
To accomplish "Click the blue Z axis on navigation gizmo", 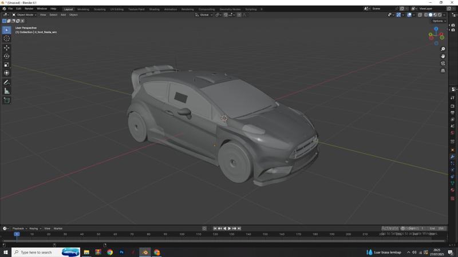I will pos(436,29).
